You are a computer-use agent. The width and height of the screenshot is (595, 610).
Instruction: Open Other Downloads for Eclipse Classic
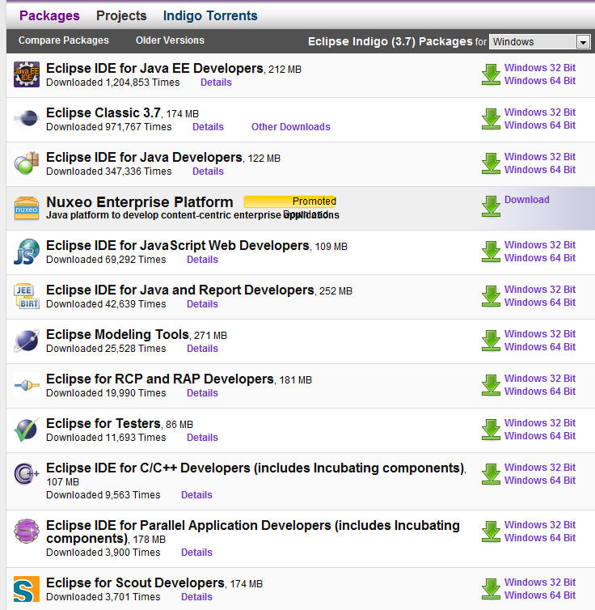pos(291,127)
